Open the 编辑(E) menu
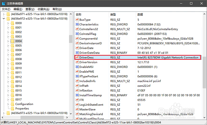Screen dimensions: 207x125 click(18, 9)
